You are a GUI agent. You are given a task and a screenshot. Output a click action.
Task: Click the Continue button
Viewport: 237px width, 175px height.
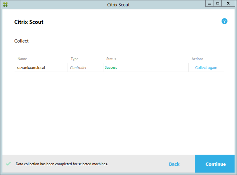click(x=214, y=164)
